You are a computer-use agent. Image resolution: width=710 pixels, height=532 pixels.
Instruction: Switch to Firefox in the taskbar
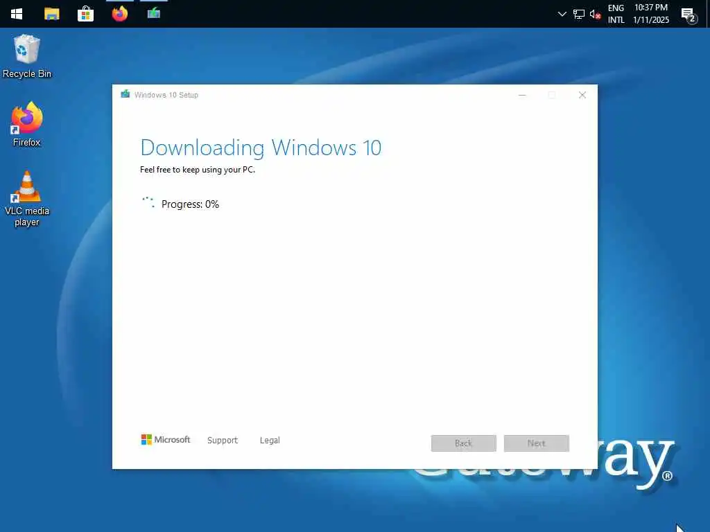(119, 14)
